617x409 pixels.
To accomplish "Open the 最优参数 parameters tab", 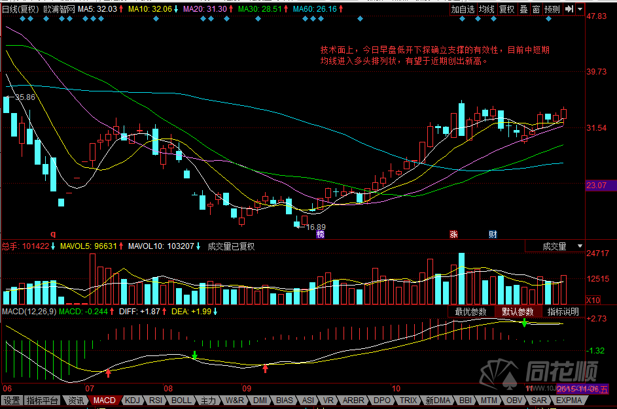I will [x=471, y=312].
